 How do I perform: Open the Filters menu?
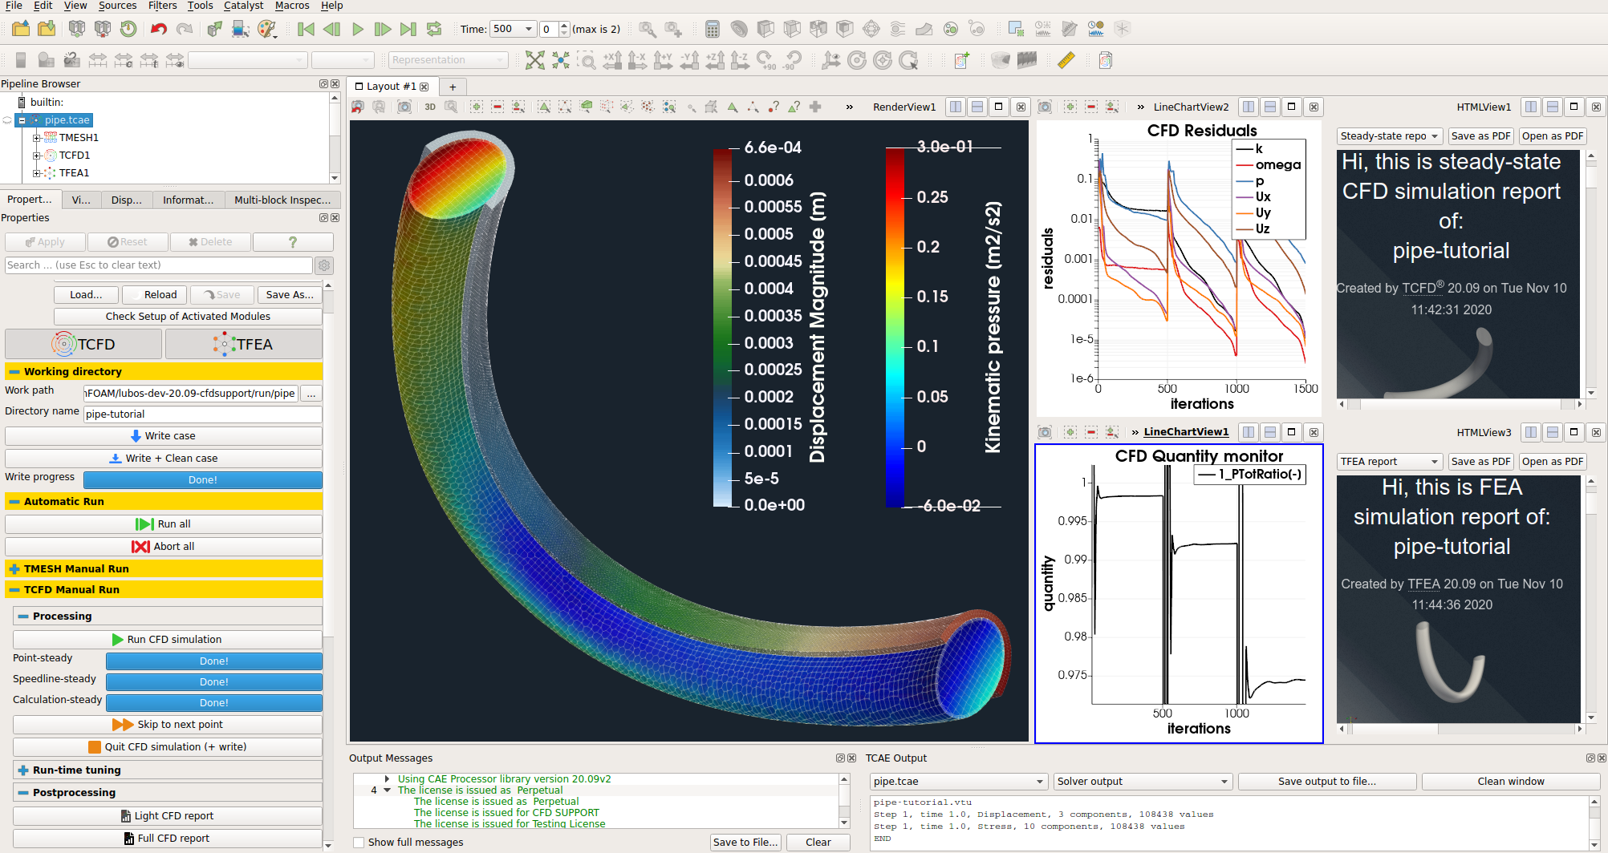(x=162, y=6)
